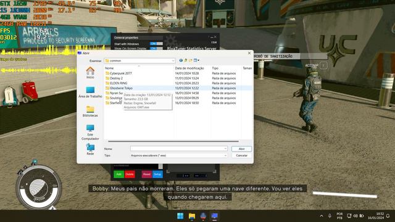Show hidden system tray icons
Screen dimensions: 395x222
click(322, 216)
